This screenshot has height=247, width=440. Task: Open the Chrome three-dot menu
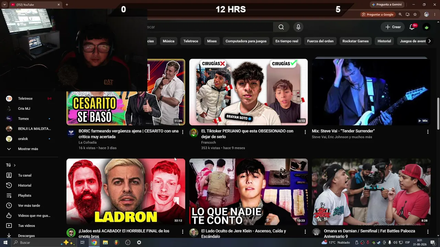point(435,14)
